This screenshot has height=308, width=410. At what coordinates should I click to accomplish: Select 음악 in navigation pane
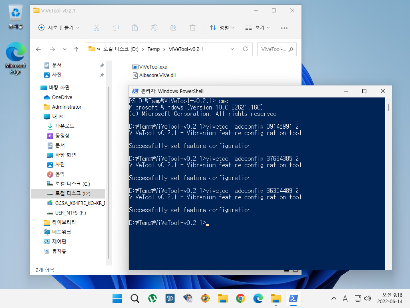(x=56, y=174)
